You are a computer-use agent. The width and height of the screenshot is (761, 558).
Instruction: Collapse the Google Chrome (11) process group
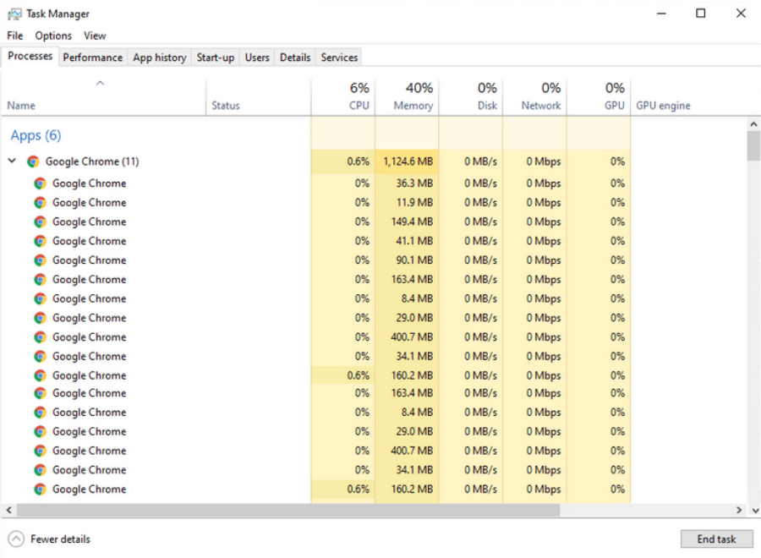[13, 161]
